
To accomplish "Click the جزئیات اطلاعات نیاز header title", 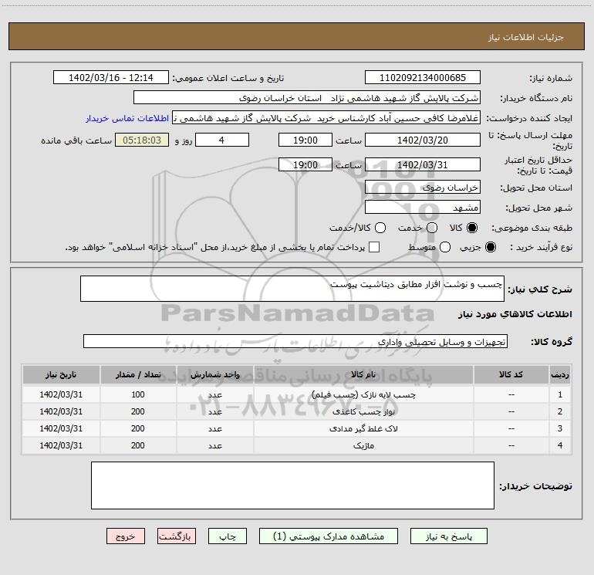I will (x=525, y=37).
